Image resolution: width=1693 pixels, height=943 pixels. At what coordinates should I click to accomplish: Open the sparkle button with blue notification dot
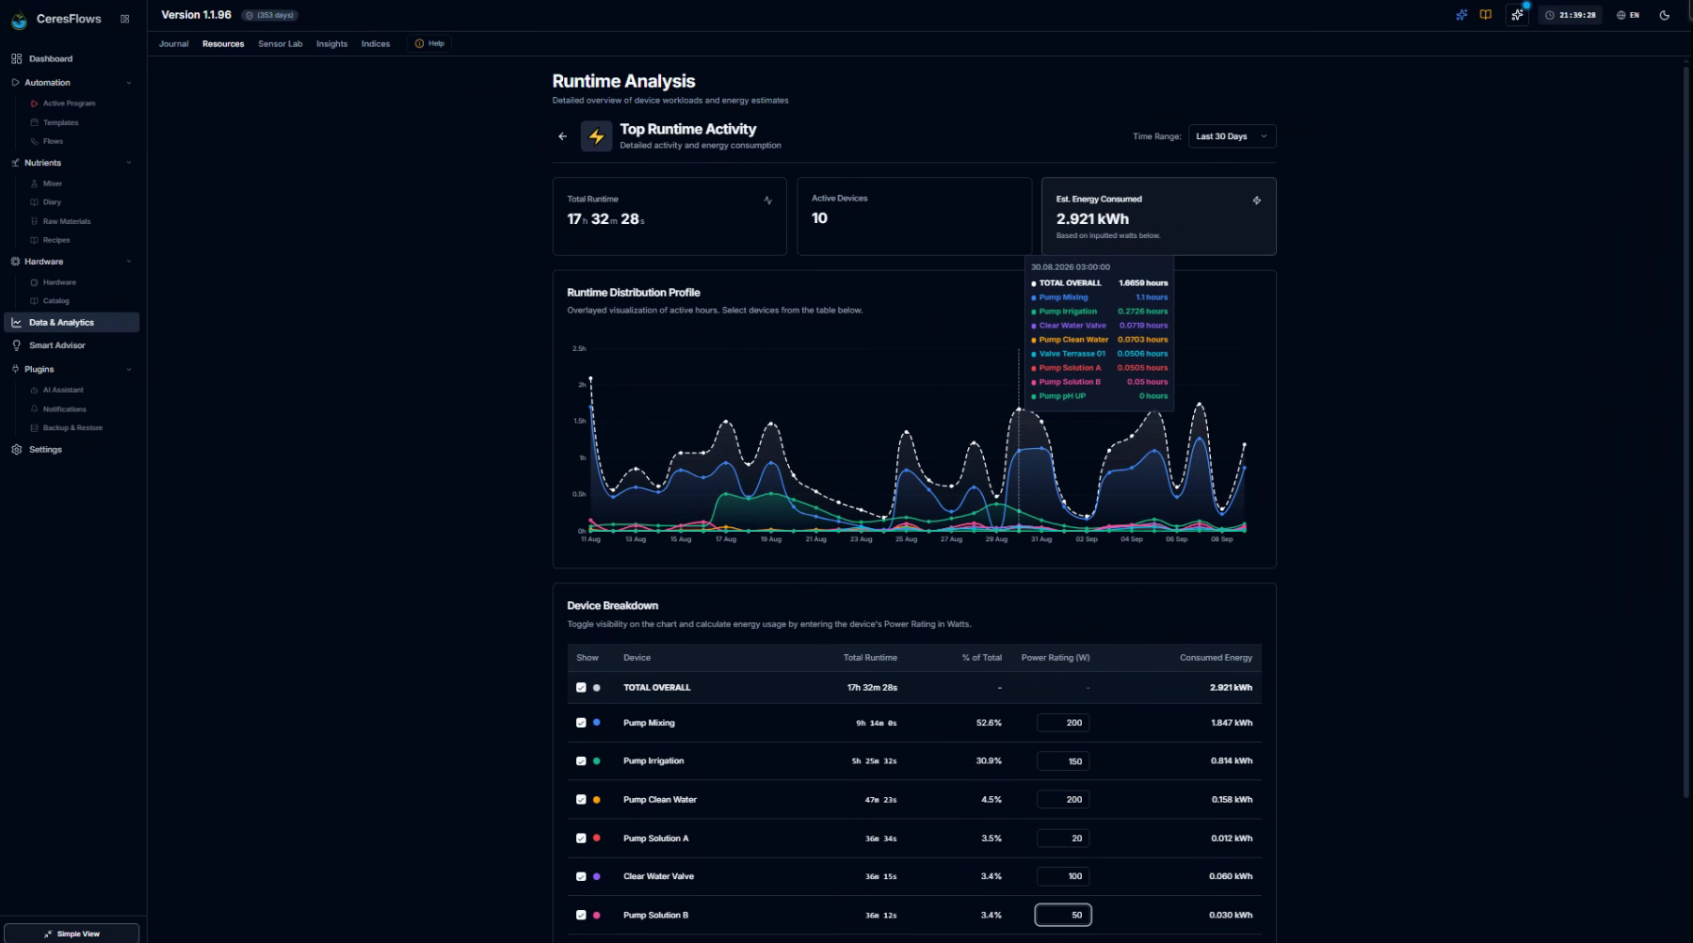tap(1517, 15)
